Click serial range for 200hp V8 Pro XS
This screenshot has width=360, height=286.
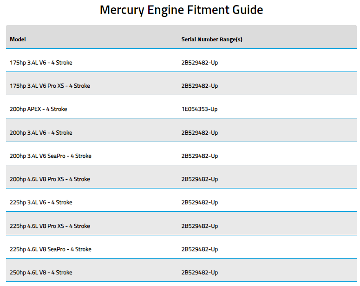[200, 179]
